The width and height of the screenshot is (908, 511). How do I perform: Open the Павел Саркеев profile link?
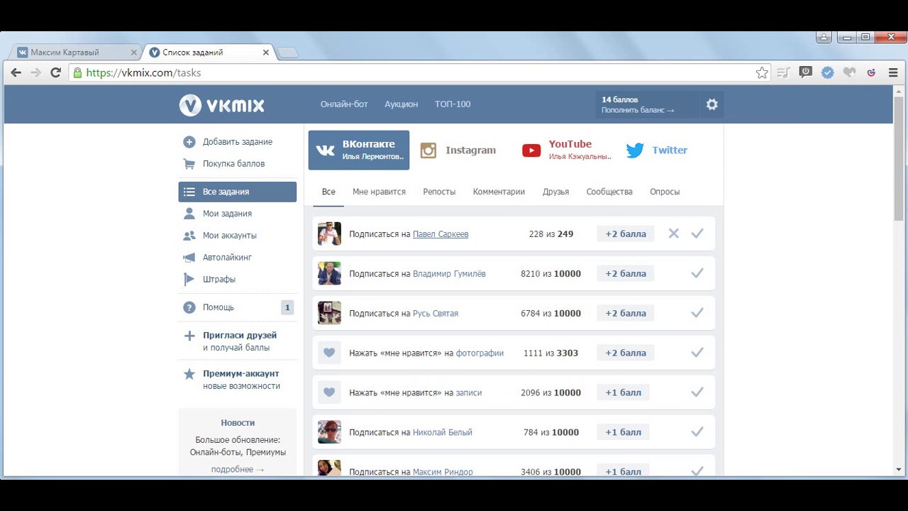click(x=440, y=234)
